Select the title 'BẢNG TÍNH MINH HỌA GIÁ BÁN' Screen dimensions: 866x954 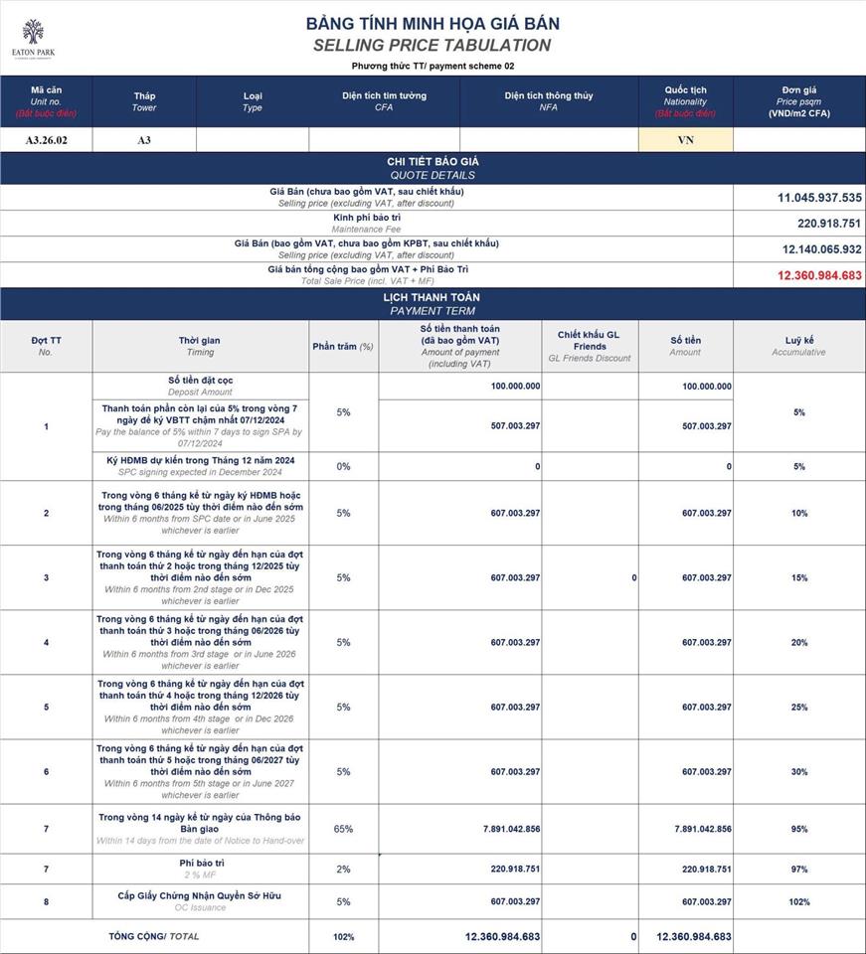click(x=433, y=24)
